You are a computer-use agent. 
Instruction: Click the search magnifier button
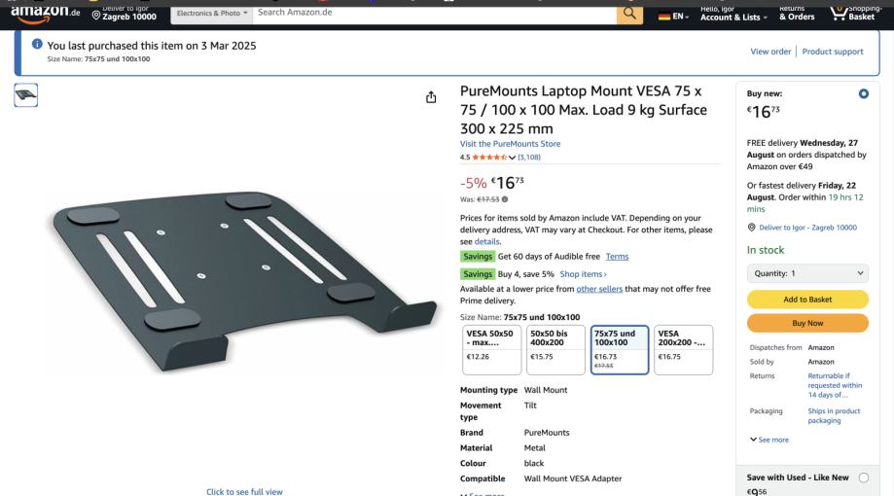pyautogui.click(x=629, y=14)
